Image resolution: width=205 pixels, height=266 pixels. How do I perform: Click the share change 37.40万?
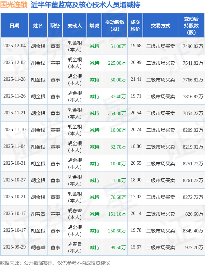[x=118, y=97]
